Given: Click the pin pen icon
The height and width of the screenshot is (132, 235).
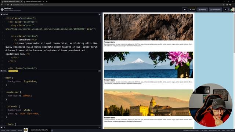Looking at the screenshot, I should pyautogui.click(x=225, y=10).
